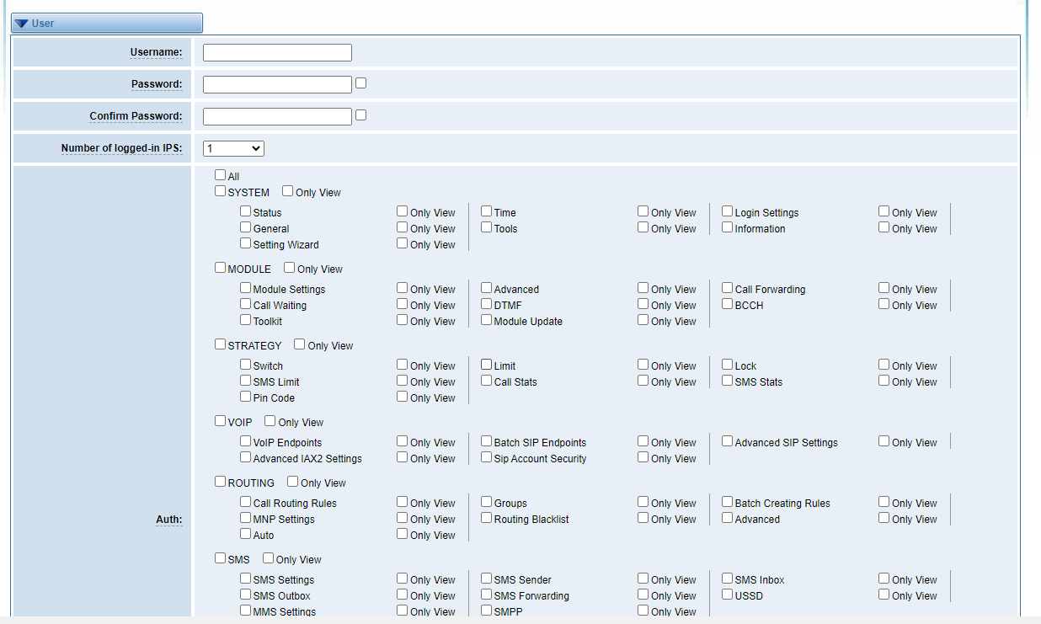This screenshot has width=1041, height=624.
Task: Check the VoIP Endpoints checkbox
Action: 245,441
